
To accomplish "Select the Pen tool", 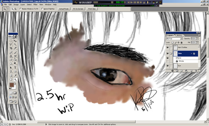I will point(11,71).
